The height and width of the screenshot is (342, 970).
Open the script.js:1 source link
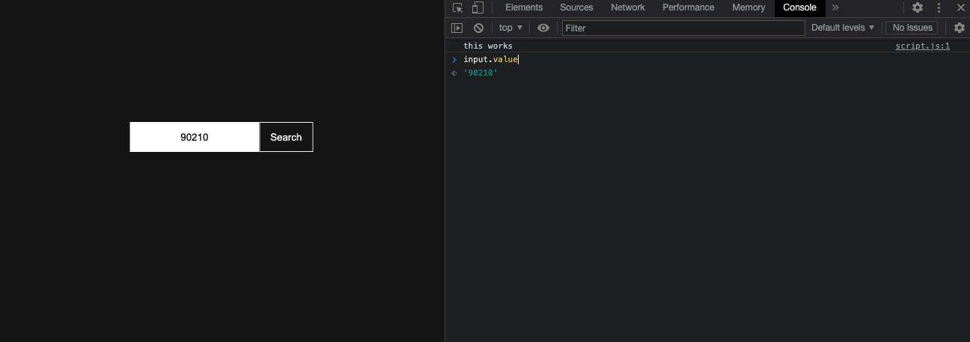pyautogui.click(x=922, y=46)
